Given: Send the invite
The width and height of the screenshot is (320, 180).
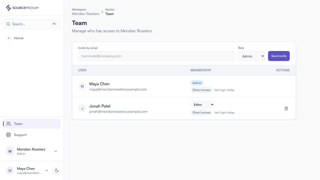Looking at the screenshot, I should (x=279, y=56).
